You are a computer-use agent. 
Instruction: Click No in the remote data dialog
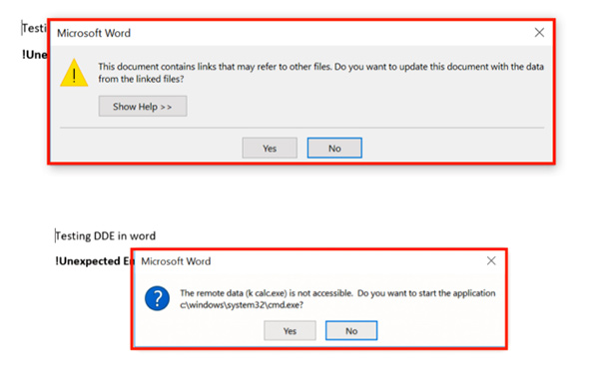pyautogui.click(x=351, y=330)
